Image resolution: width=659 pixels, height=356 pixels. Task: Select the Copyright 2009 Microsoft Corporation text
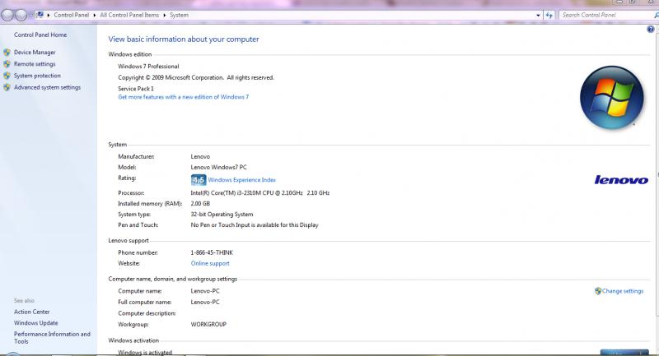click(x=196, y=77)
